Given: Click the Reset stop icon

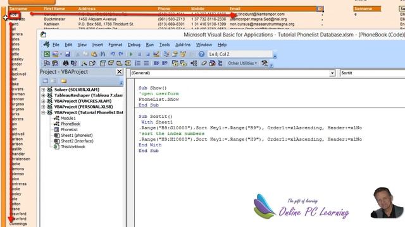Looking at the screenshot, I should 147,54.
